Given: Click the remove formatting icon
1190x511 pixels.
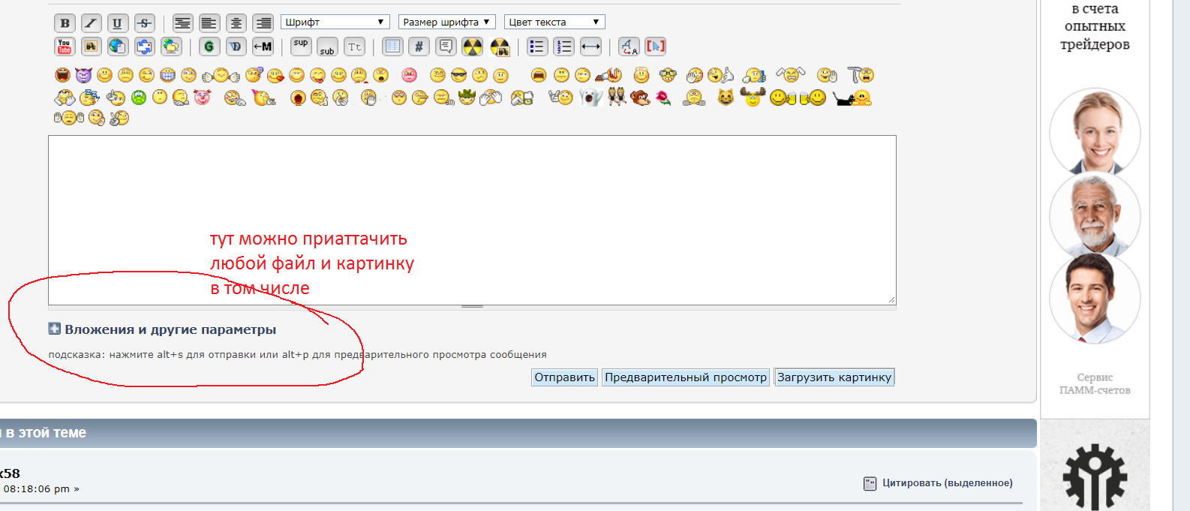Looking at the screenshot, I should pyautogui.click(x=629, y=47).
